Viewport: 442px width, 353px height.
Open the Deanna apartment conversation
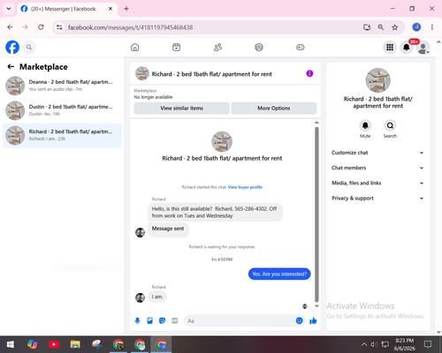click(x=62, y=86)
